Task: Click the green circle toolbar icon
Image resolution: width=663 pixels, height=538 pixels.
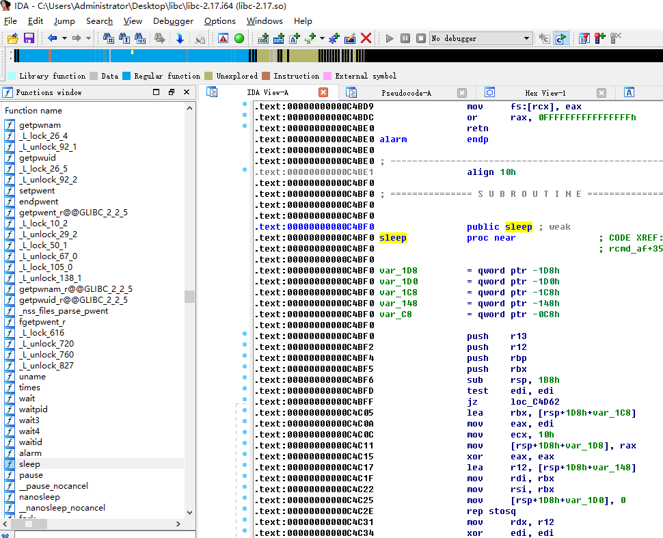Action: (x=239, y=38)
